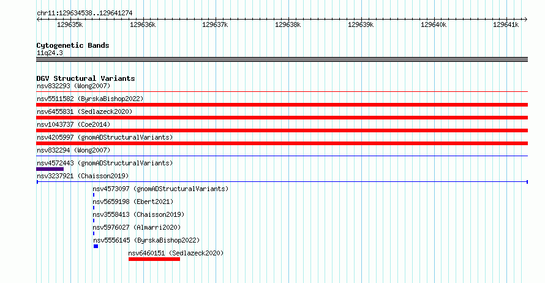Click the small blue nsv5976027 marker

(x=94, y=233)
